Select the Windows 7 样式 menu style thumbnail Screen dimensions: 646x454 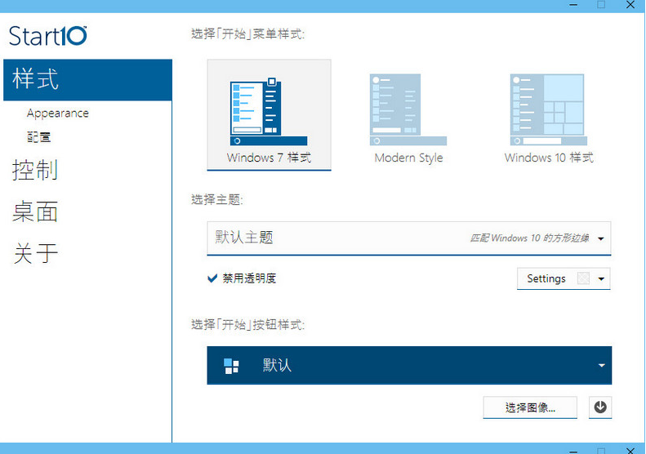point(269,114)
